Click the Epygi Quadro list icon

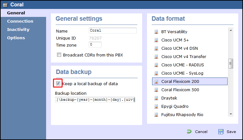click(156, 106)
